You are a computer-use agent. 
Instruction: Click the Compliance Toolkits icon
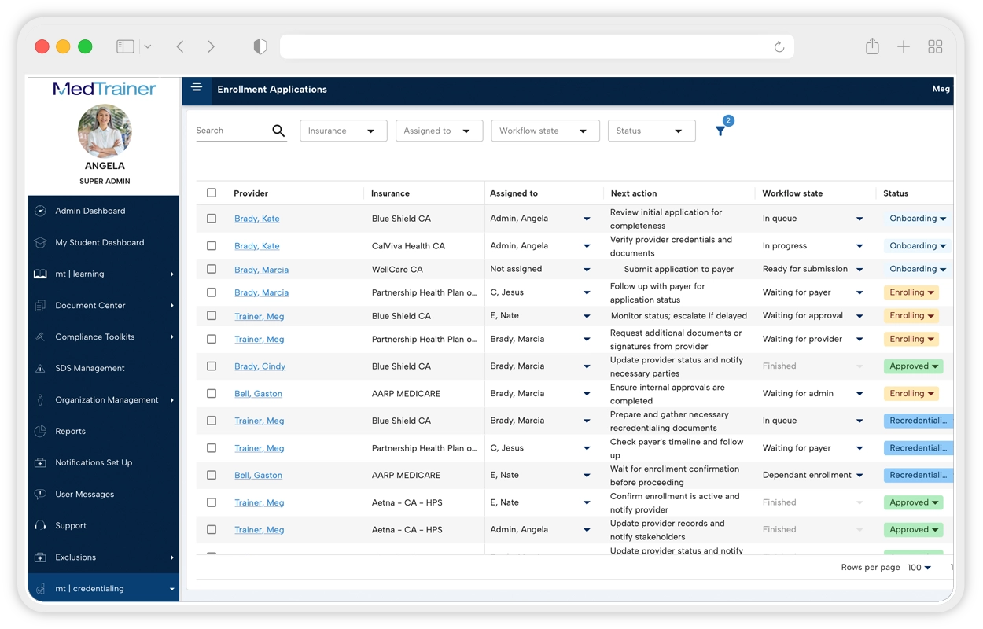click(x=40, y=337)
